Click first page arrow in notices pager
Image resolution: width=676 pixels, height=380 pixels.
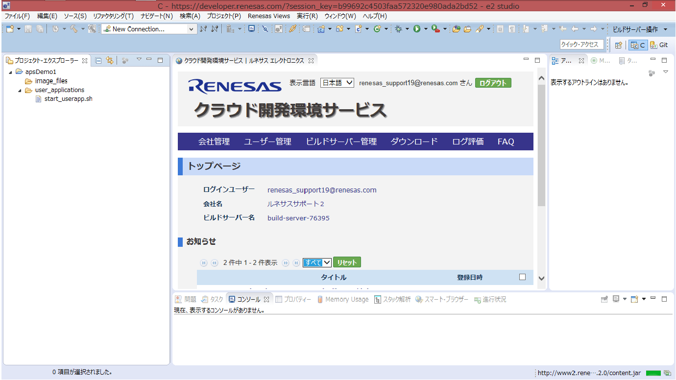point(204,263)
